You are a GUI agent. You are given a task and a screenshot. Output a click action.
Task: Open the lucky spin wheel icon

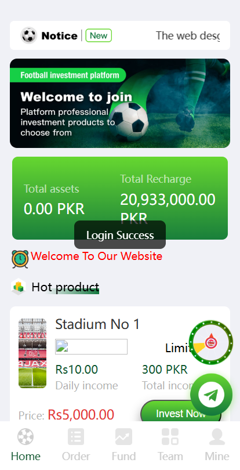click(x=211, y=342)
